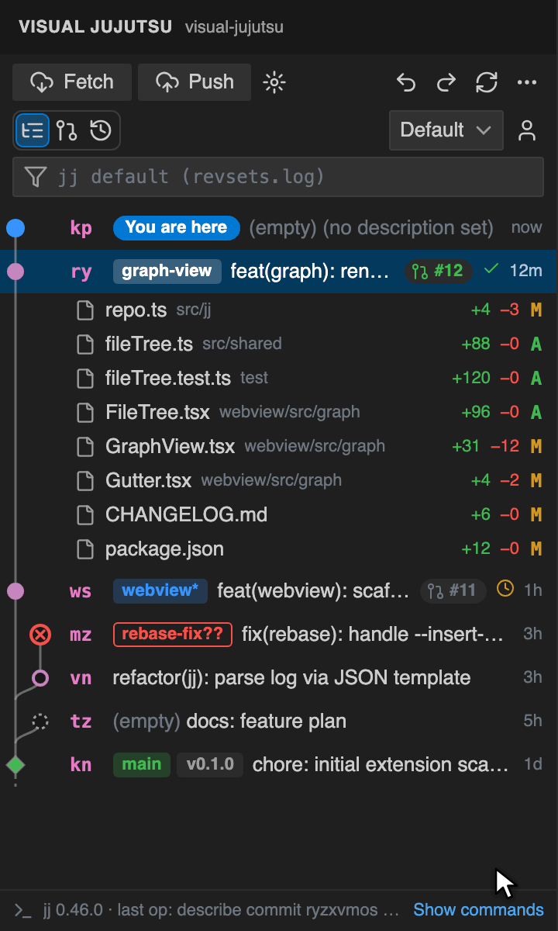Click the ws purple graph node
The image size is (558, 931).
[x=15, y=591]
